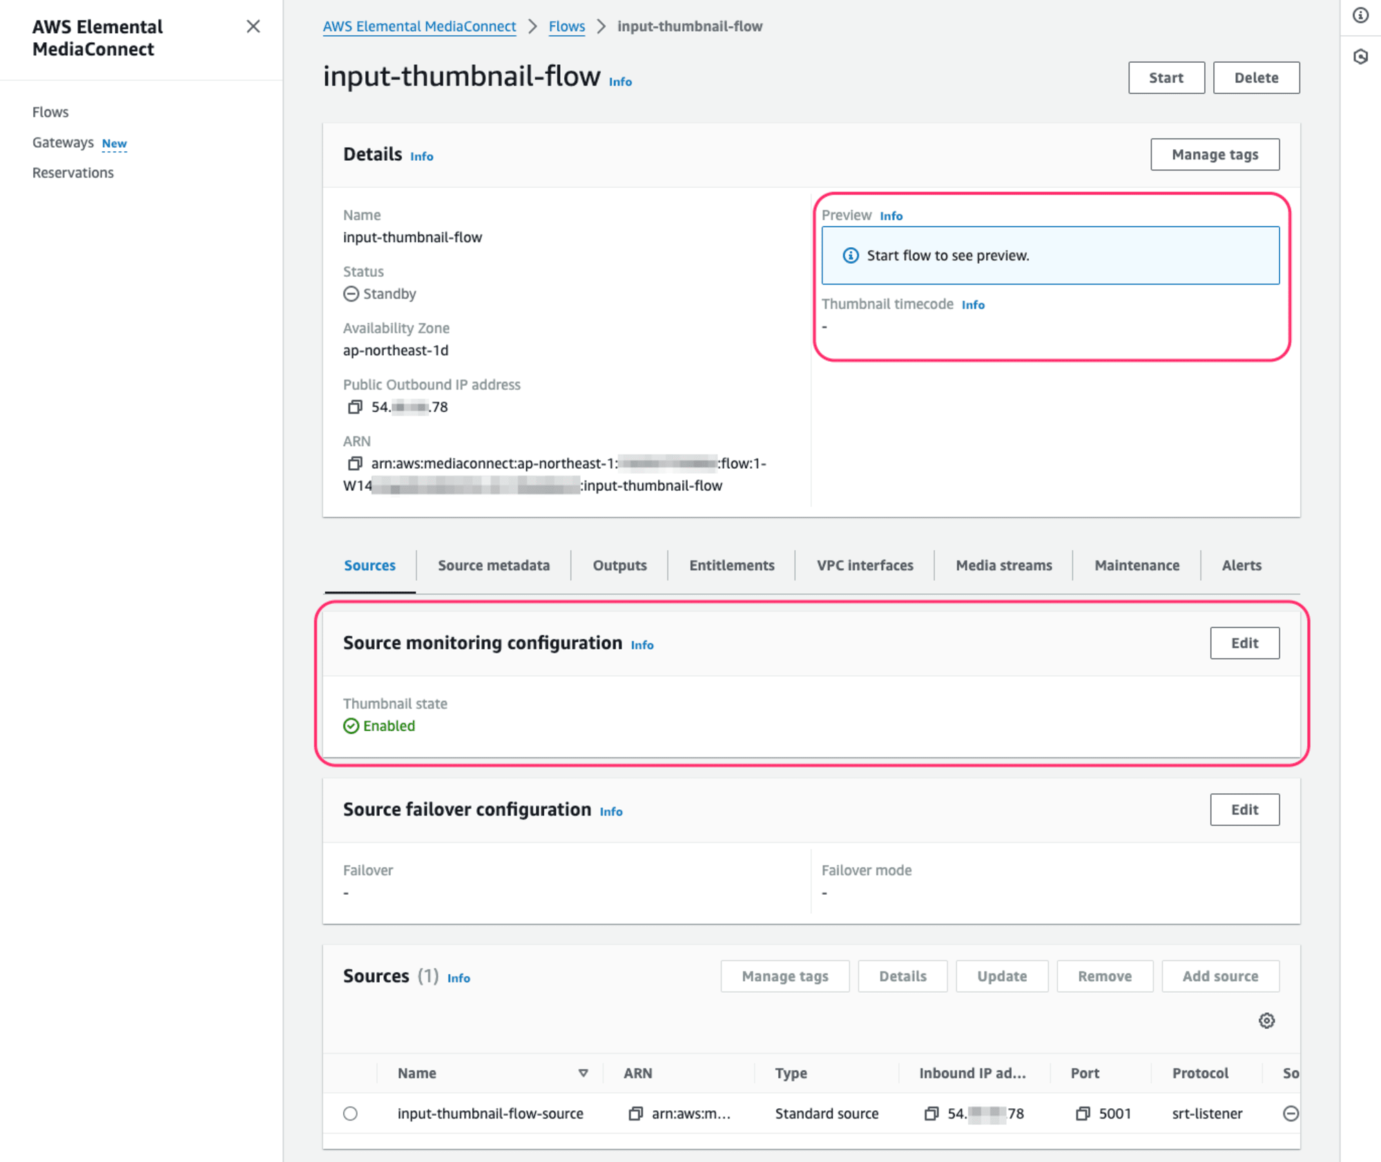Open Gateways in the side navigation

point(63,142)
